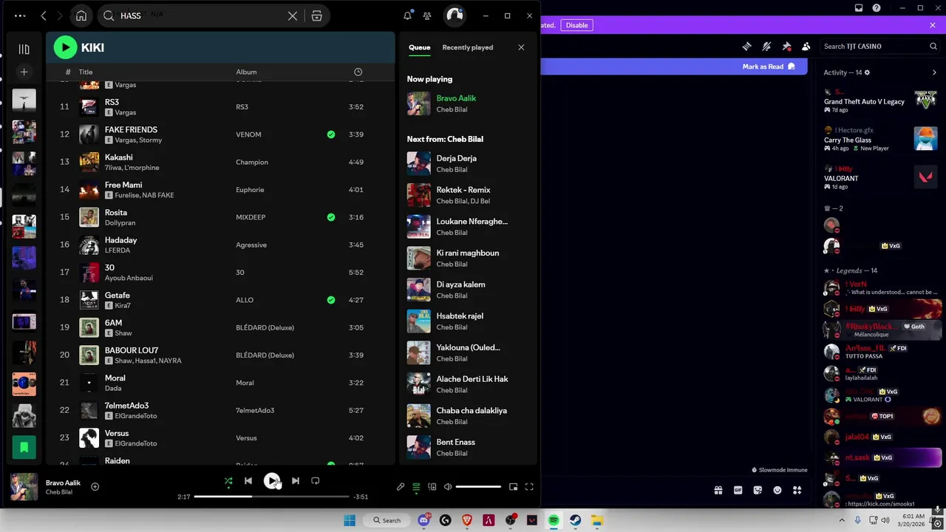
Task: Adjust the Spotify volume slider
Action: (x=478, y=487)
